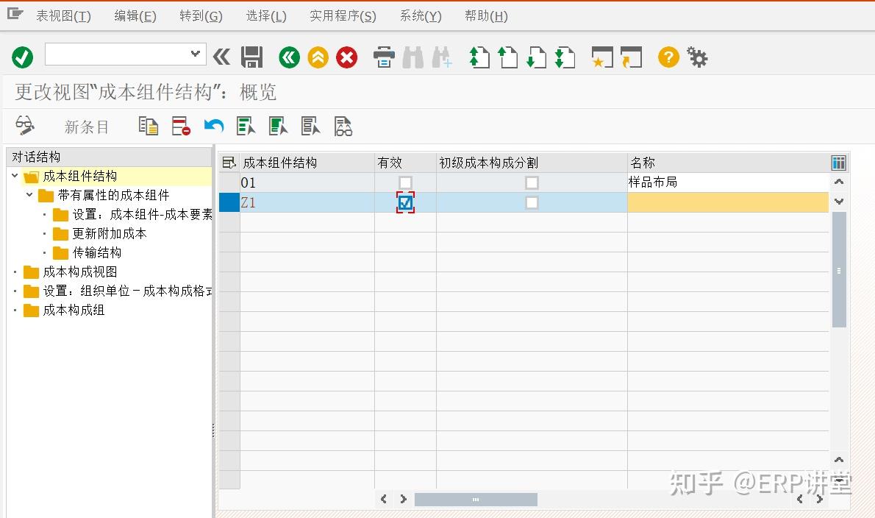Enable 初级成本构成分割 for row Z1
875x518 pixels.
[x=532, y=202]
